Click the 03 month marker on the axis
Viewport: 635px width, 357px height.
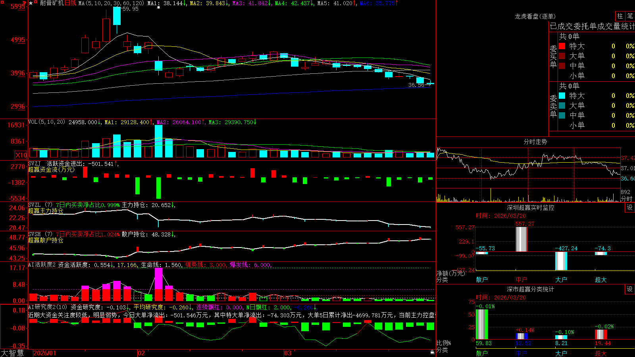click(288, 353)
